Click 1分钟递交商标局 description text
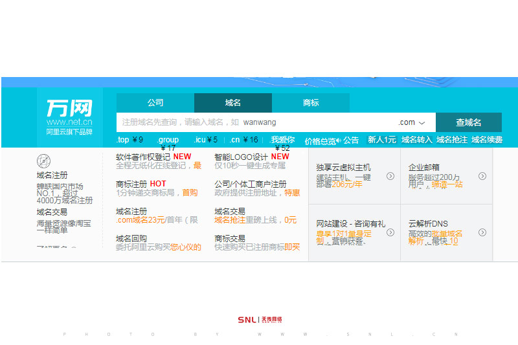Screen dimensions: 518x345 point(145,192)
